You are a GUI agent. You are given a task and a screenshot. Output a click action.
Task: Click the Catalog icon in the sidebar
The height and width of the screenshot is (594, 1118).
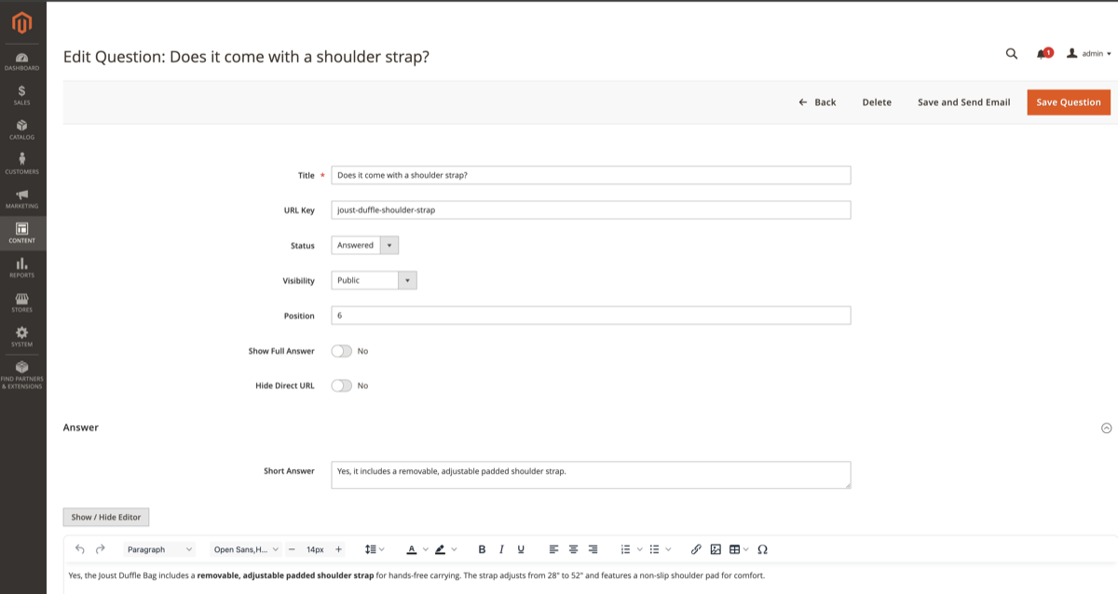[x=20, y=129]
